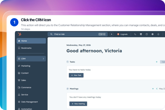The image size is (165, 110).
Task: Focus the Find or Ask search field
Action: pos(78,34)
